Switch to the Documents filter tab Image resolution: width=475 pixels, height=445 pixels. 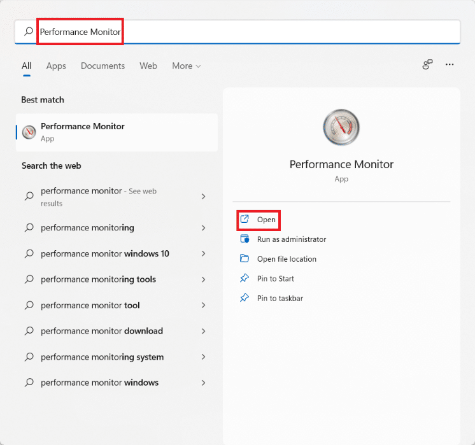tap(103, 66)
